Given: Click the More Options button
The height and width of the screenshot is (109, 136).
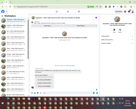Looking at the screenshot, I should (81, 26).
